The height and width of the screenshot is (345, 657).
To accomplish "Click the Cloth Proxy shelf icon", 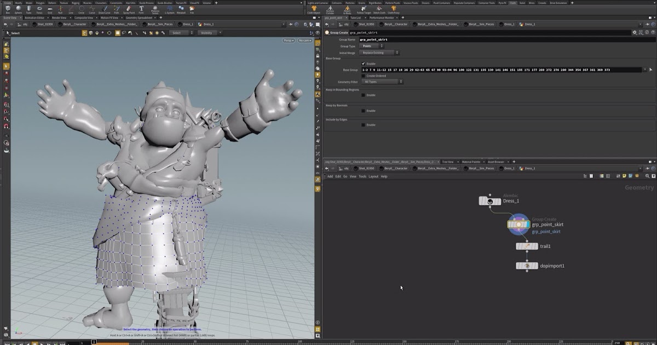I will [x=393, y=9].
